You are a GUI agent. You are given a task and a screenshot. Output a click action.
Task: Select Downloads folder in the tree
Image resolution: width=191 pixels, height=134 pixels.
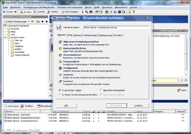click(x=18, y=52)
